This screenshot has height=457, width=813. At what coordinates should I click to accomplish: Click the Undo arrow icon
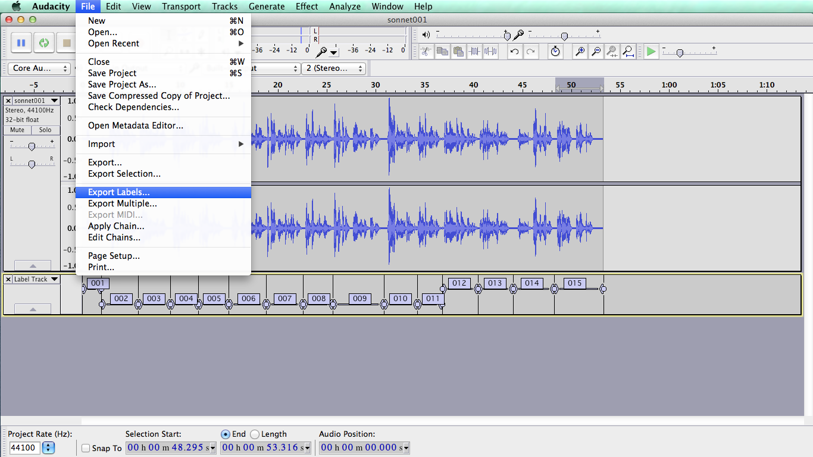pyautogui.click(x=515, y=52)
